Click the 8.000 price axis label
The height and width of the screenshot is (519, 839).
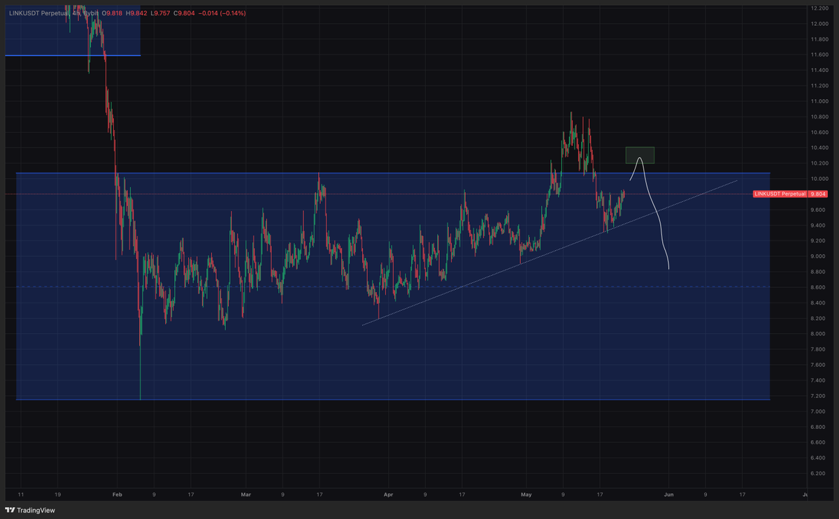[819, 334]
